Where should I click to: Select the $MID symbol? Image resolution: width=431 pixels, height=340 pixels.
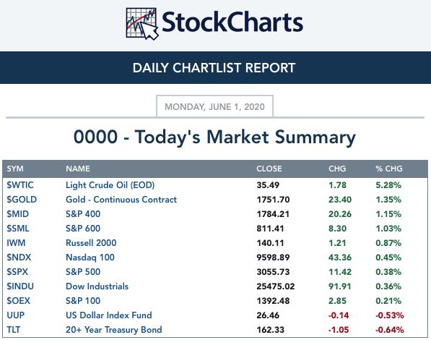tap(18, 214)
